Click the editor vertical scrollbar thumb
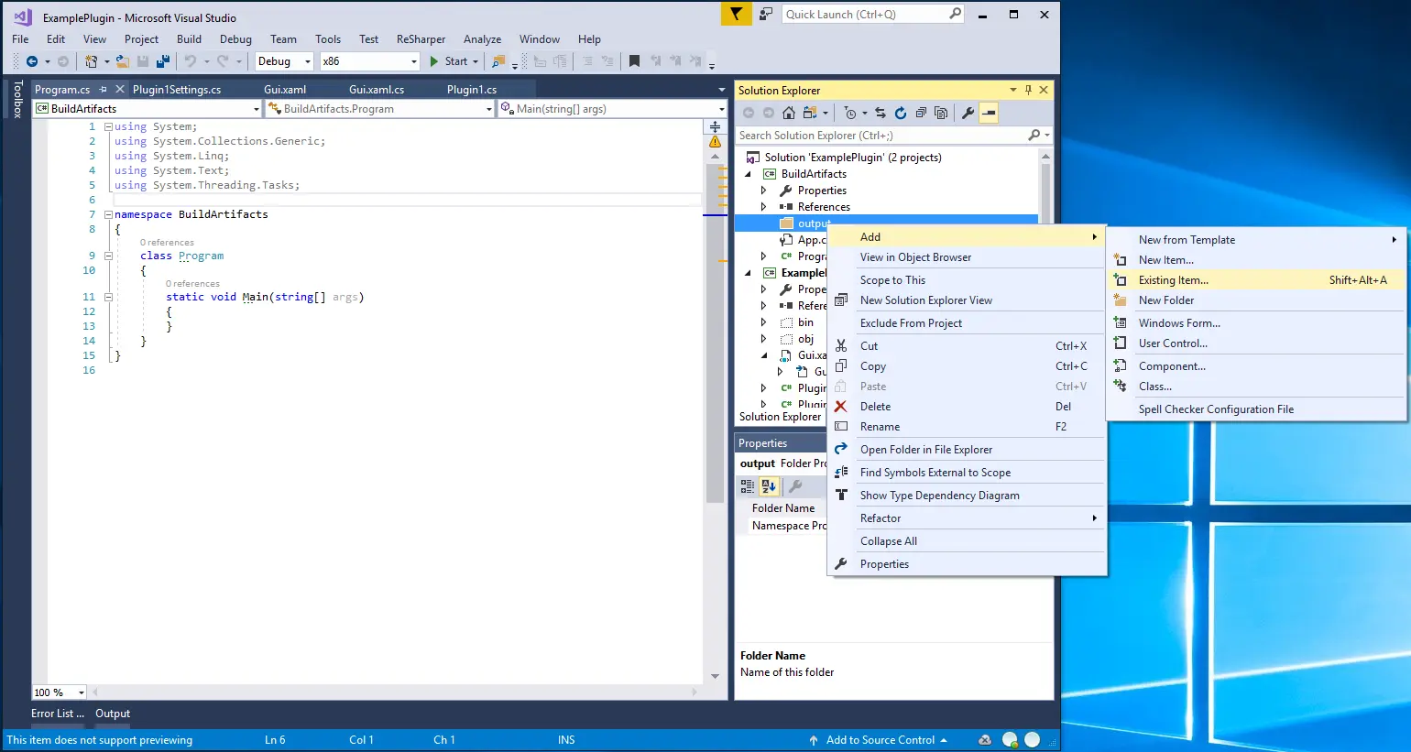 pyautogui.click(x=715, y=333)
